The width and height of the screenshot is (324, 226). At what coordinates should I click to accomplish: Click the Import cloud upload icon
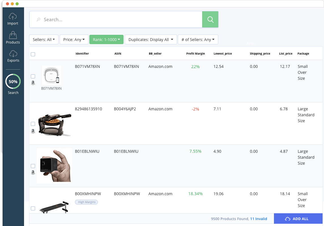point(13,16)
